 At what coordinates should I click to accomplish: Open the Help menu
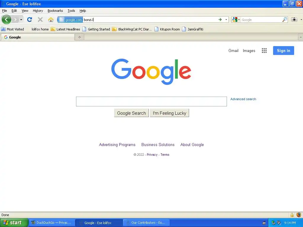[83, 11]
